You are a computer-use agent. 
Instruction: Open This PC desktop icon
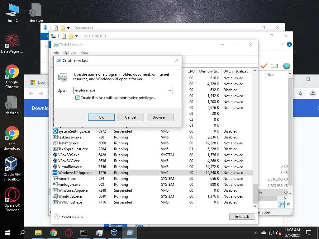pos(12,12)
